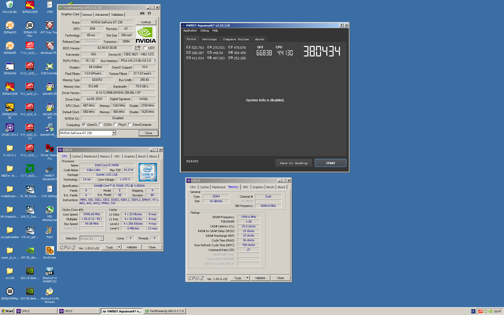The height and width of the screenshot is (315, 504).
Task: Open Shortcut to HWiNFO32 icon
Action: point(49,275)
